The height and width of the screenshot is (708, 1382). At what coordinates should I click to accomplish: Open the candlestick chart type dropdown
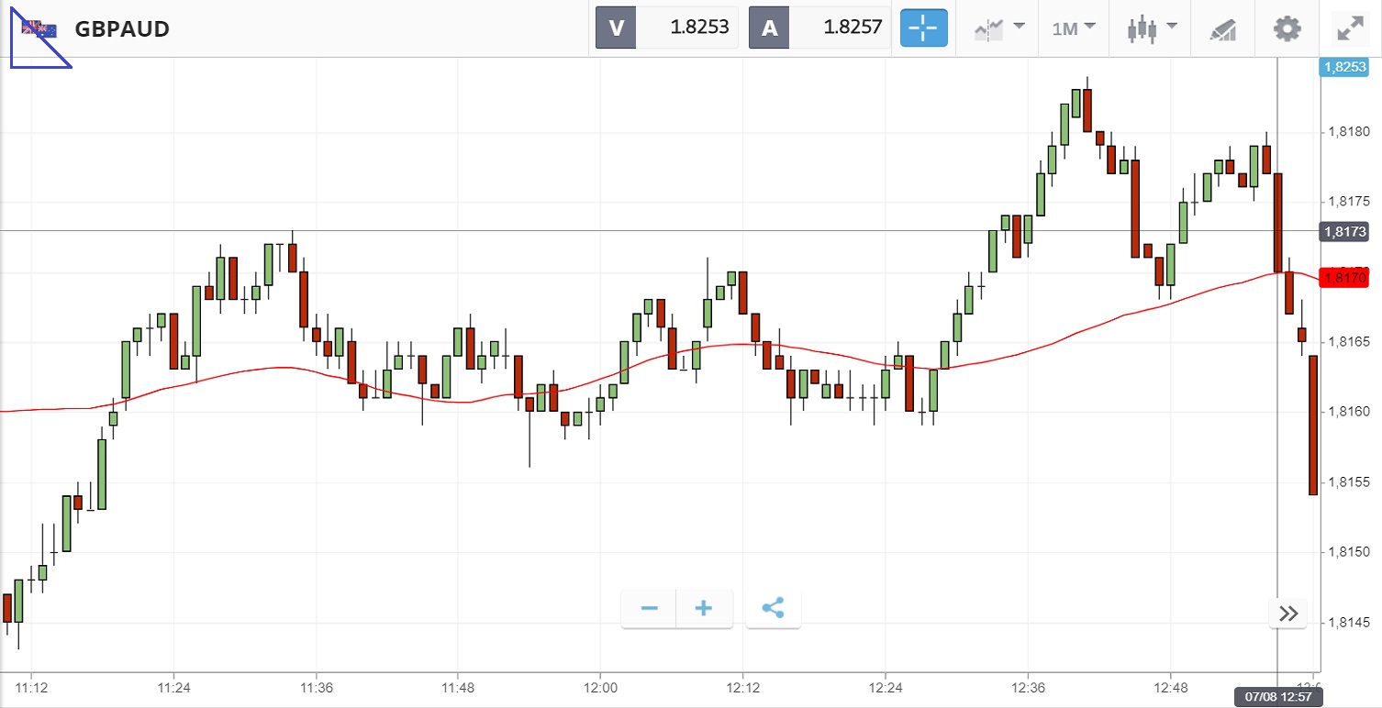(x=1152, y=28)
